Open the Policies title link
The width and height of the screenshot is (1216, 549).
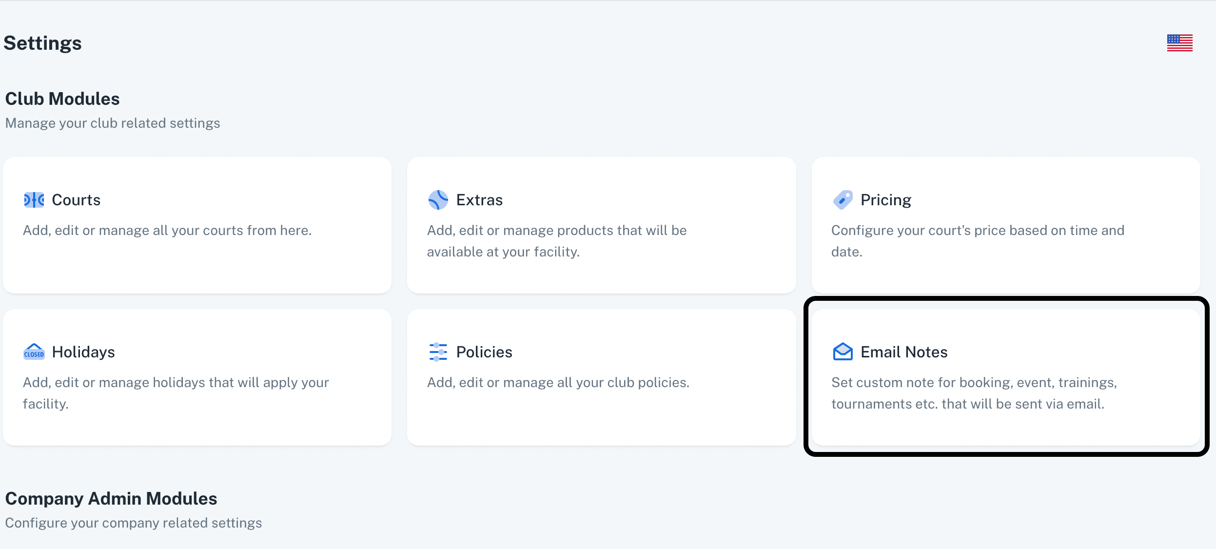(x=484, y=352)
